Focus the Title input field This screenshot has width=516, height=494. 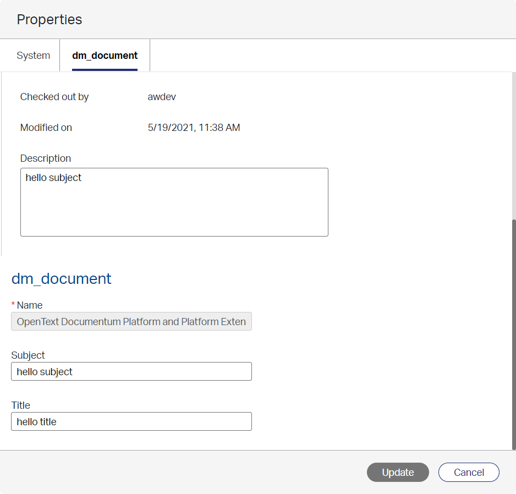point(131,422)
